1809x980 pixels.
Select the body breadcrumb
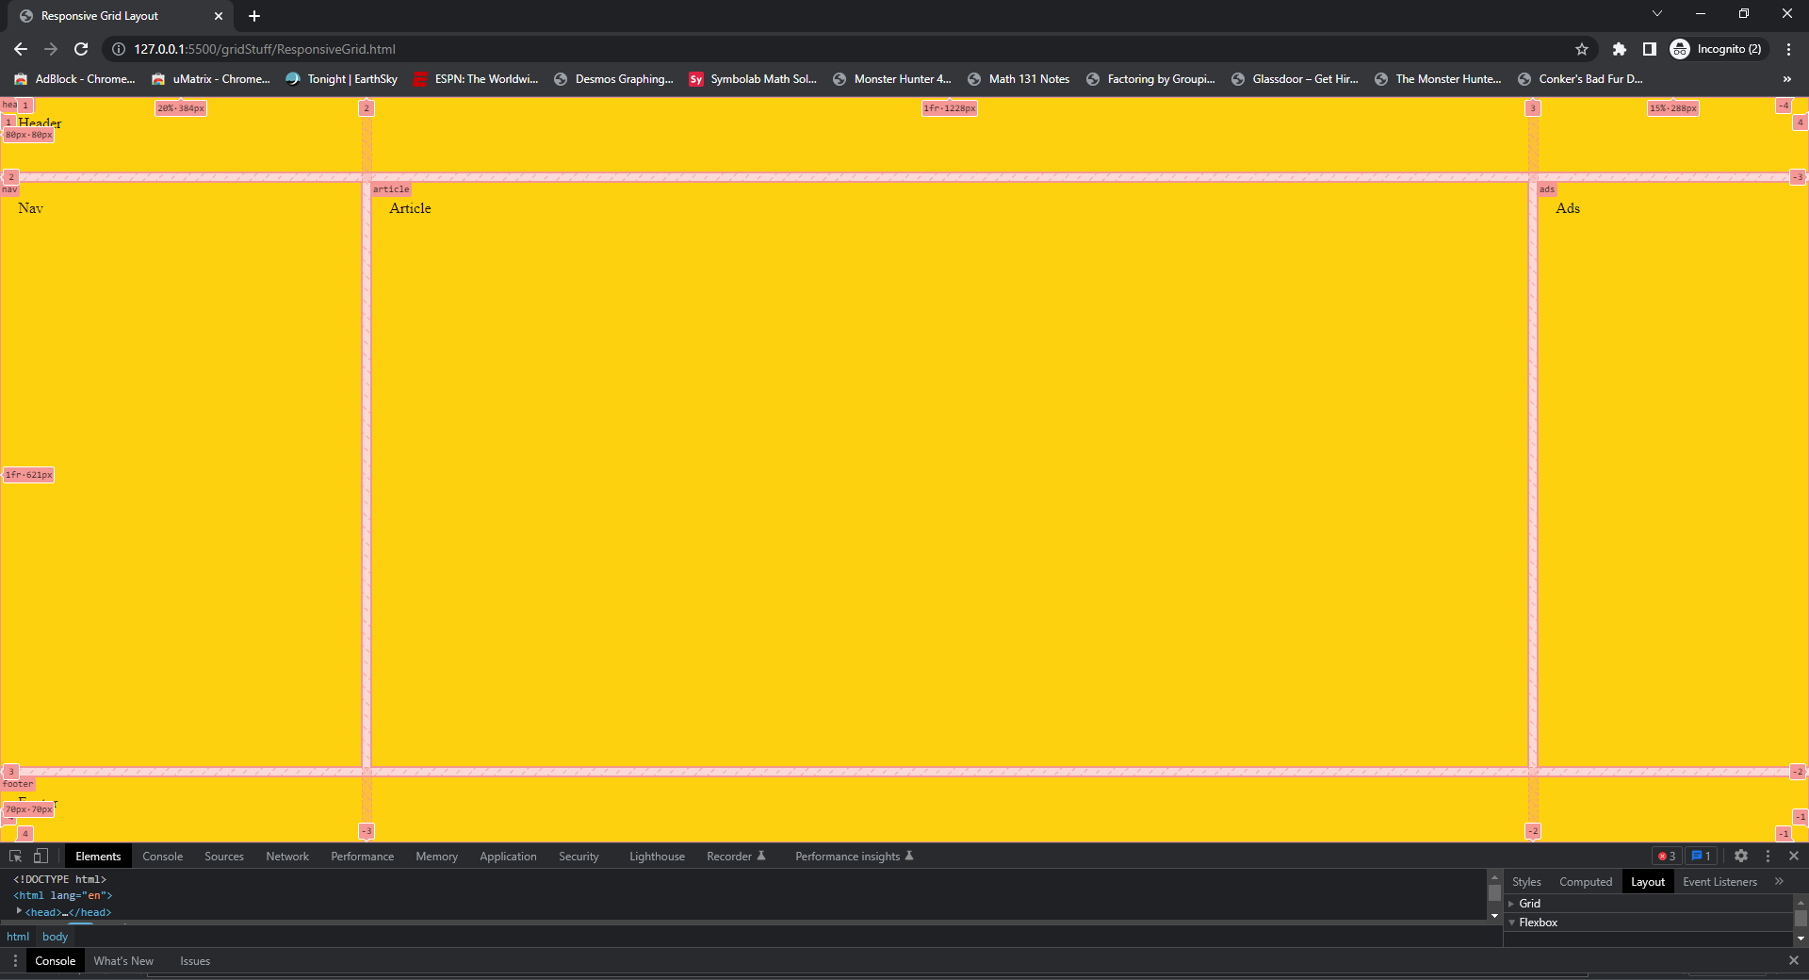coord(56,937)
